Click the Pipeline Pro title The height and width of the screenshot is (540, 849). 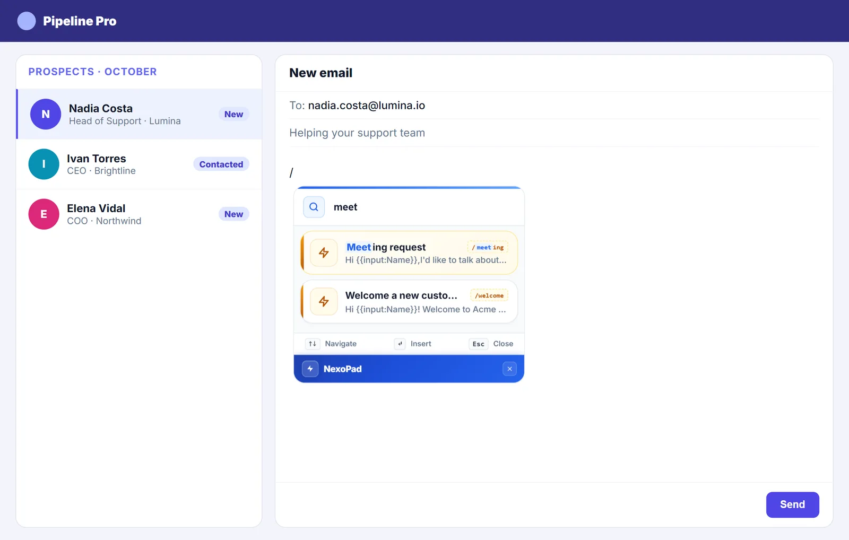[x=80, y=21]
